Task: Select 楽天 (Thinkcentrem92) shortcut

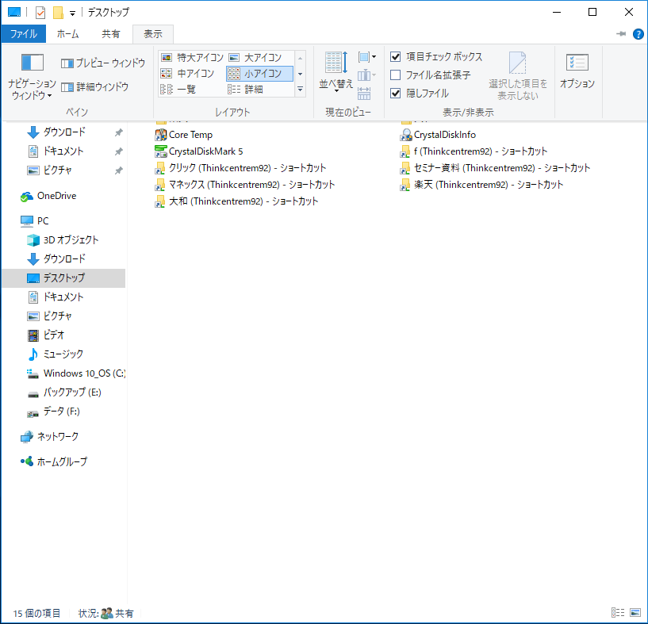Action: click(x=482, y=184)
